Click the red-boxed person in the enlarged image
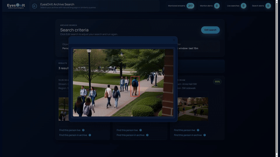This screenshot has height=157, width=280. point(135,86)
